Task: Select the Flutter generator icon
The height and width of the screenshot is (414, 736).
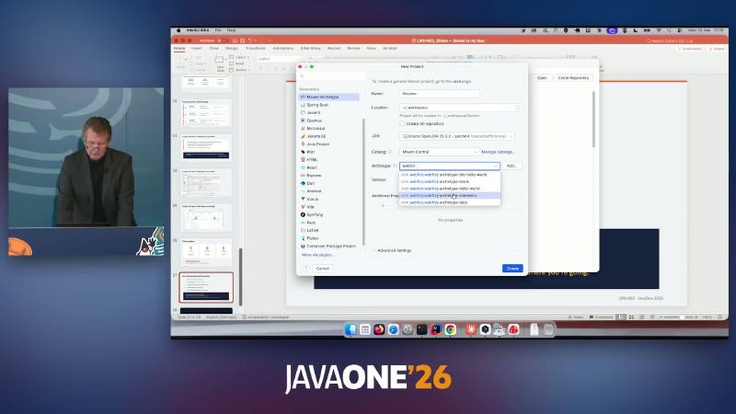Action: [x=303, y=238]
